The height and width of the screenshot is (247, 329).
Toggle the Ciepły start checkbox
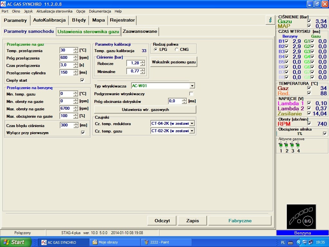click(82, 80)
